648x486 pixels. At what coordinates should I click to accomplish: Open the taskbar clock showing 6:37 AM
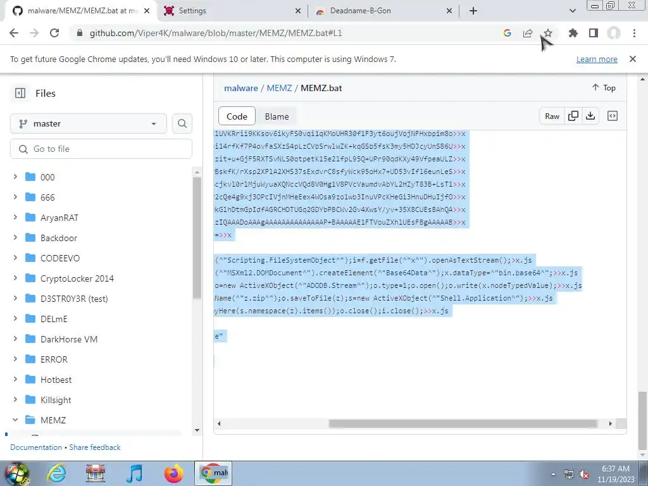615,474
